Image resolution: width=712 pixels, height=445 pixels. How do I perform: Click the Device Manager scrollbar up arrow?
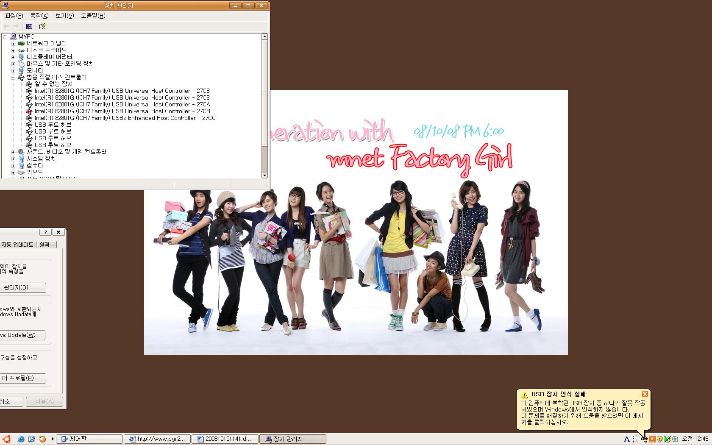(x=264, y=37)
